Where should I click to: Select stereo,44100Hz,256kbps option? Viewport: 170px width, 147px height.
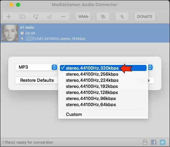(103, 74)
